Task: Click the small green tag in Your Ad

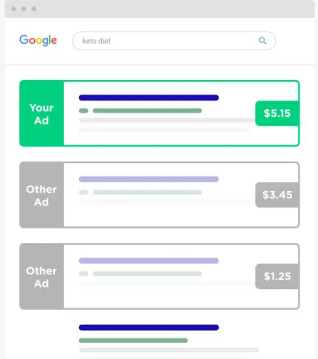Action: click(x=84, y=111)
